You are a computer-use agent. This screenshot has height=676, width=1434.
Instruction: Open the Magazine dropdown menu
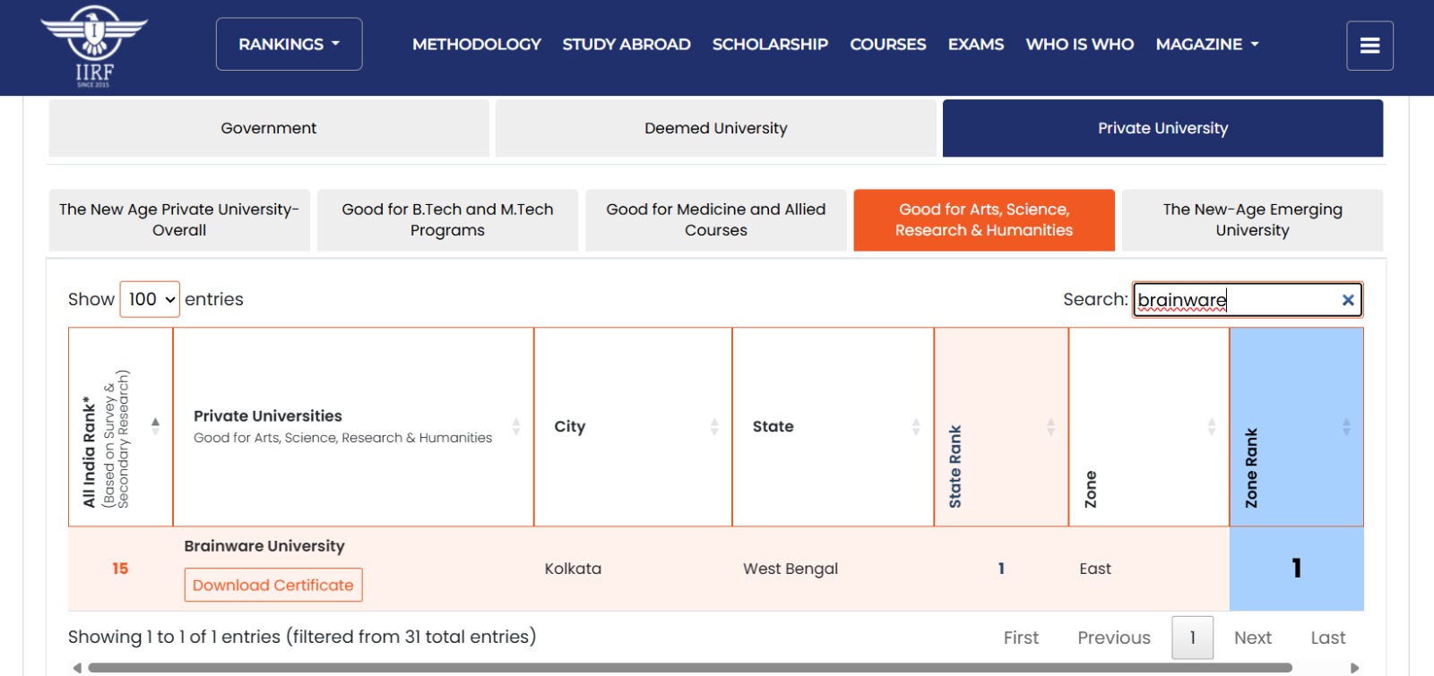(x=1206, y=44)
